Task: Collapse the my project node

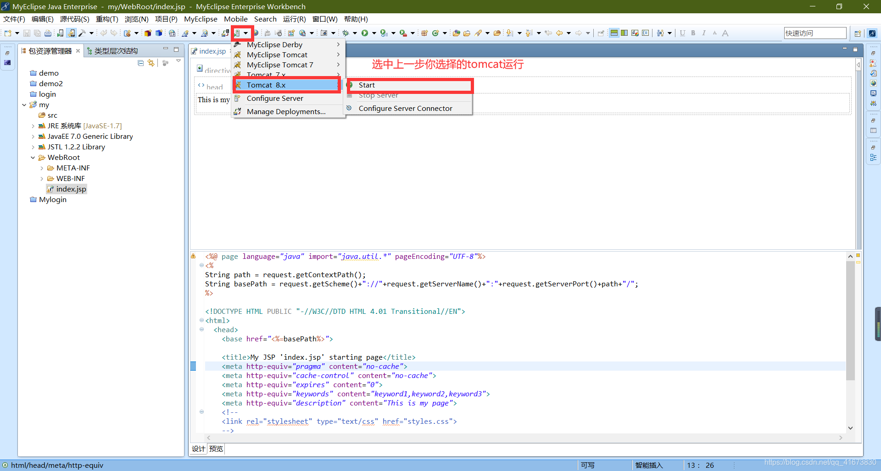Action: pos(24,105)
